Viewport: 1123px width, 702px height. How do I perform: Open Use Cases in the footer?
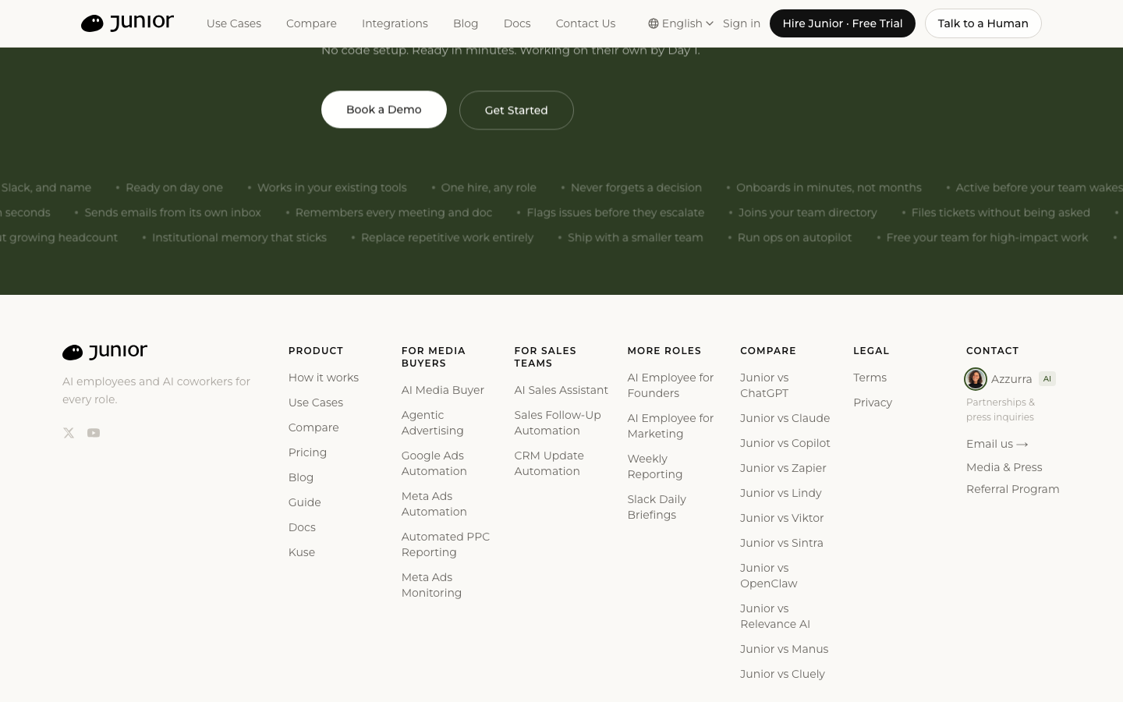pos(316,402)
